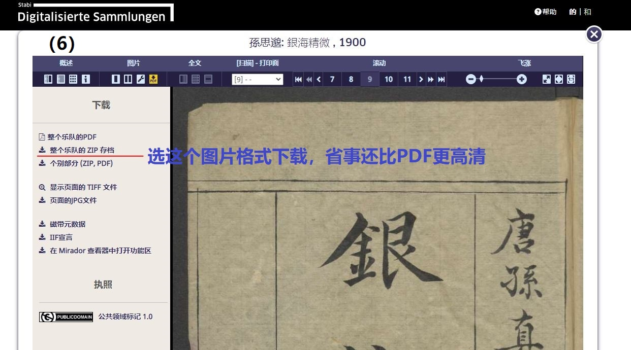Select the wrench image tools icon

pos(141,79)
